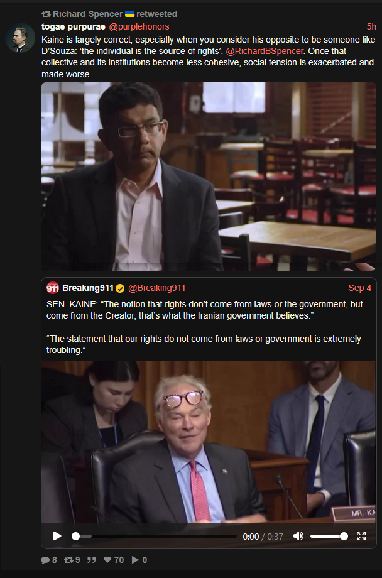
Task: Like the tweet with heart icon
Action: tap(107, 560)
